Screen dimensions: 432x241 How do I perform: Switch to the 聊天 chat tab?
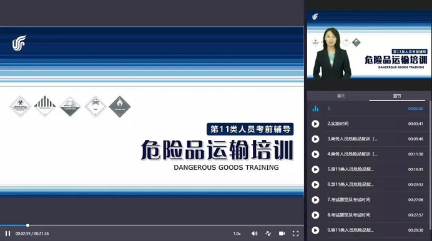(x=341, y=96)
